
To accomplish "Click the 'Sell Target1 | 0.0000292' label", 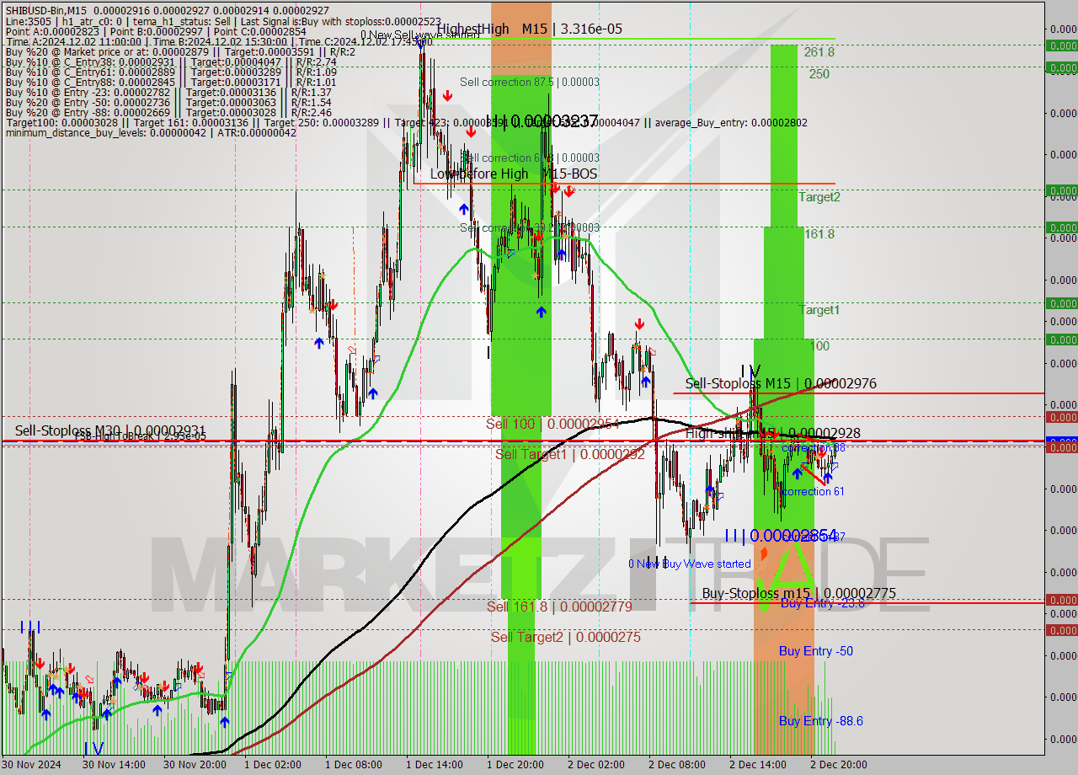I will click(570, 454).
